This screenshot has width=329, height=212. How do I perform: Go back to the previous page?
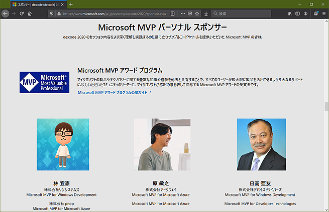click(5, 14)
